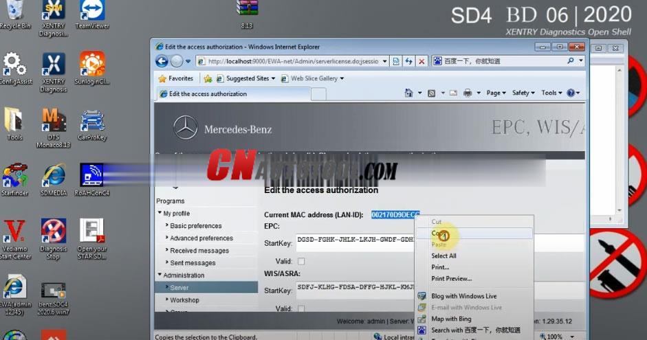647x340 pixels.
Task: Open the search provider dropdown arrow
Action: pos(581,61)
